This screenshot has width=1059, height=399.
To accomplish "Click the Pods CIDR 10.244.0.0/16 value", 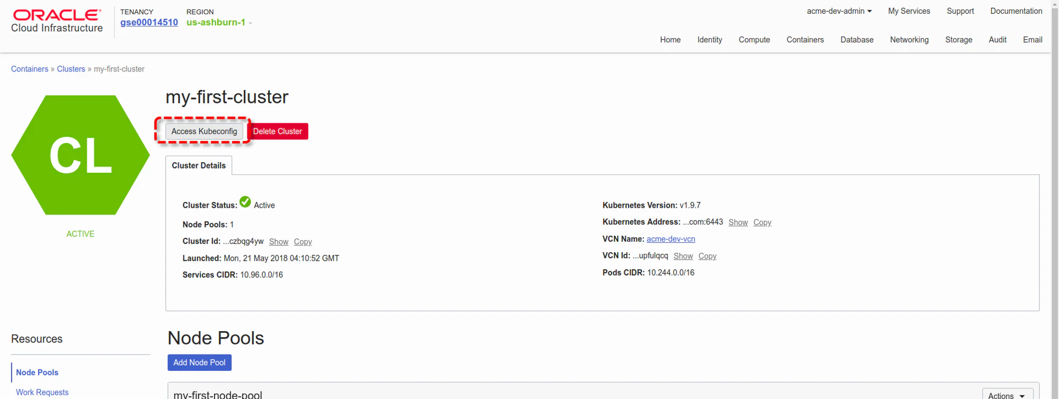I will [x=671, y=272].
